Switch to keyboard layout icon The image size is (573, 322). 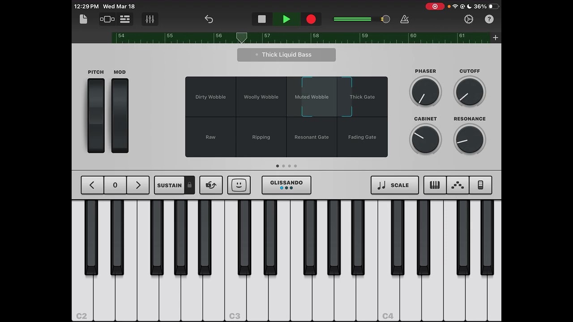435,185
